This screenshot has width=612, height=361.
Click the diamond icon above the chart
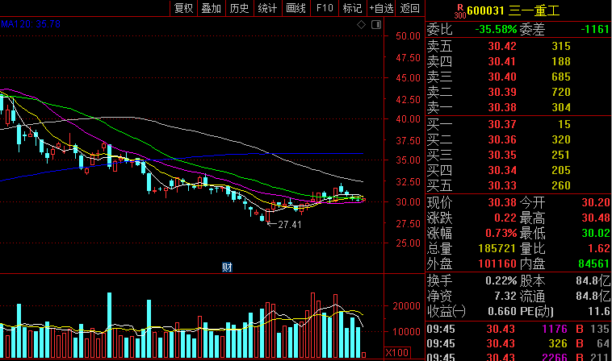(x=361, y=25)
